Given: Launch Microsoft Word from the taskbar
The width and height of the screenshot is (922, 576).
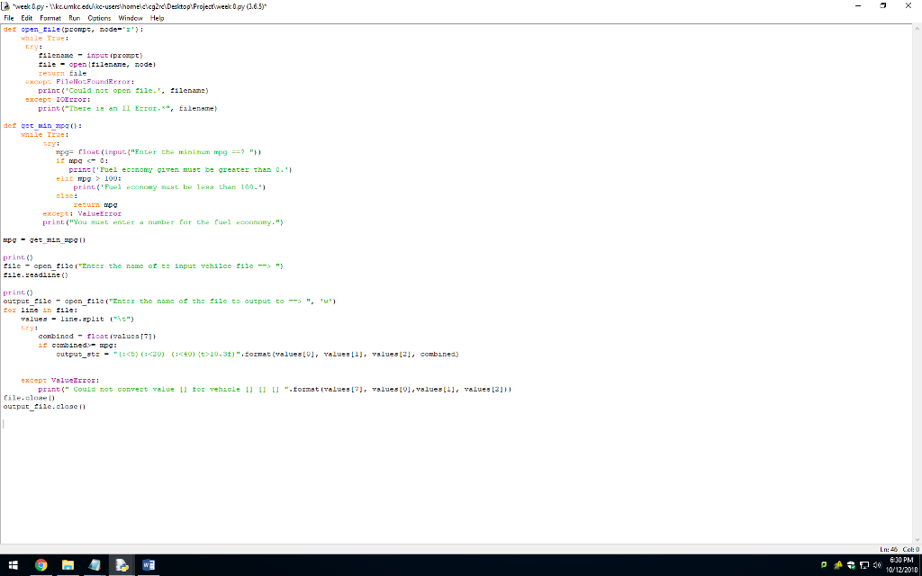Looking at the screenshot, I should pyautogui.click(x=148, y=566).
